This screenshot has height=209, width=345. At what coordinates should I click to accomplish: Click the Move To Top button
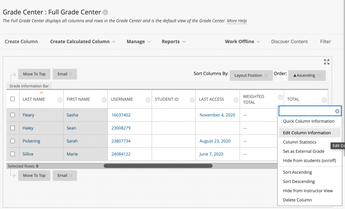pyautogui.click(x=34, y=74)
